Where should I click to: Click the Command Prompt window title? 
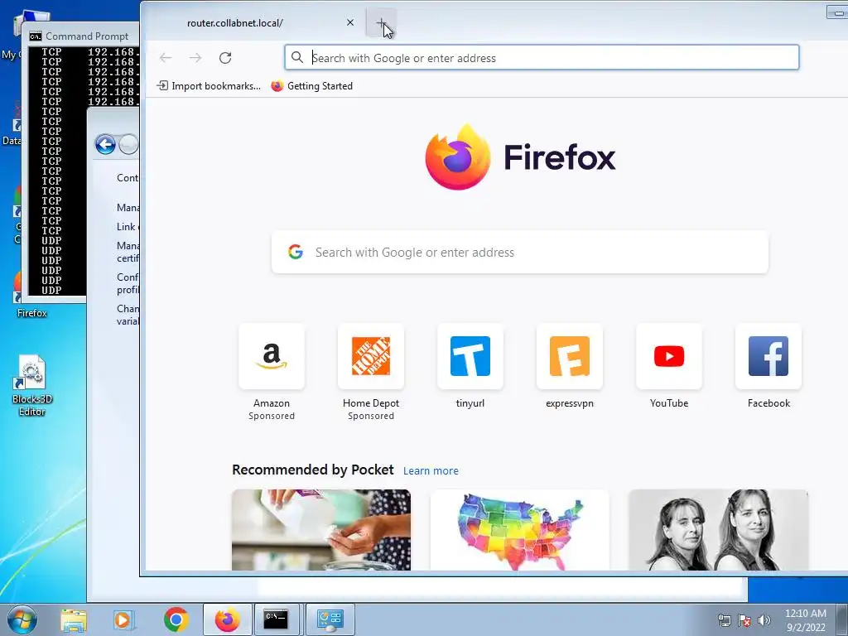(x=87, y=36)
